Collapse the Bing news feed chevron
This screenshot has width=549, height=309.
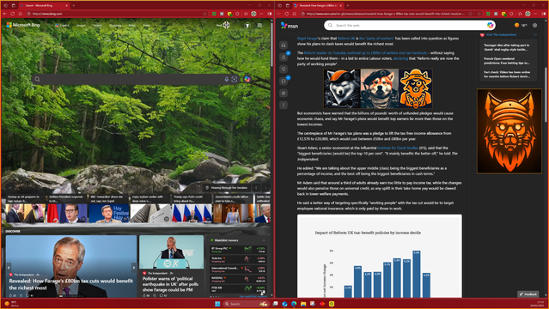coord(9,188)
